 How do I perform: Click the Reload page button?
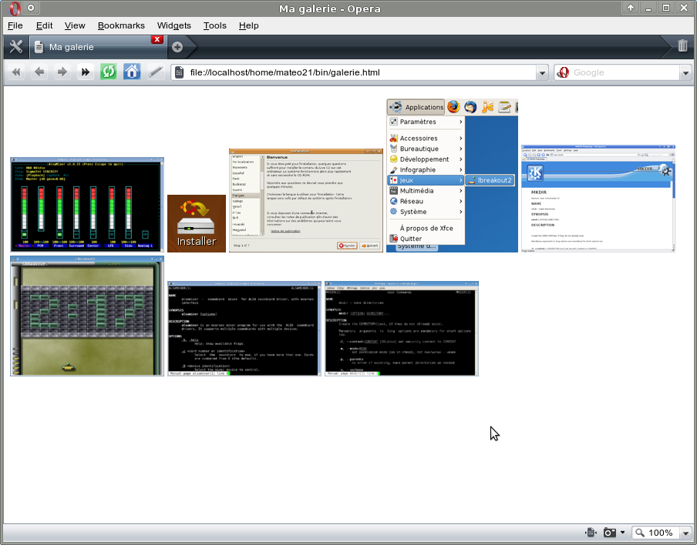pyautogui.click(x=109, y=72)
